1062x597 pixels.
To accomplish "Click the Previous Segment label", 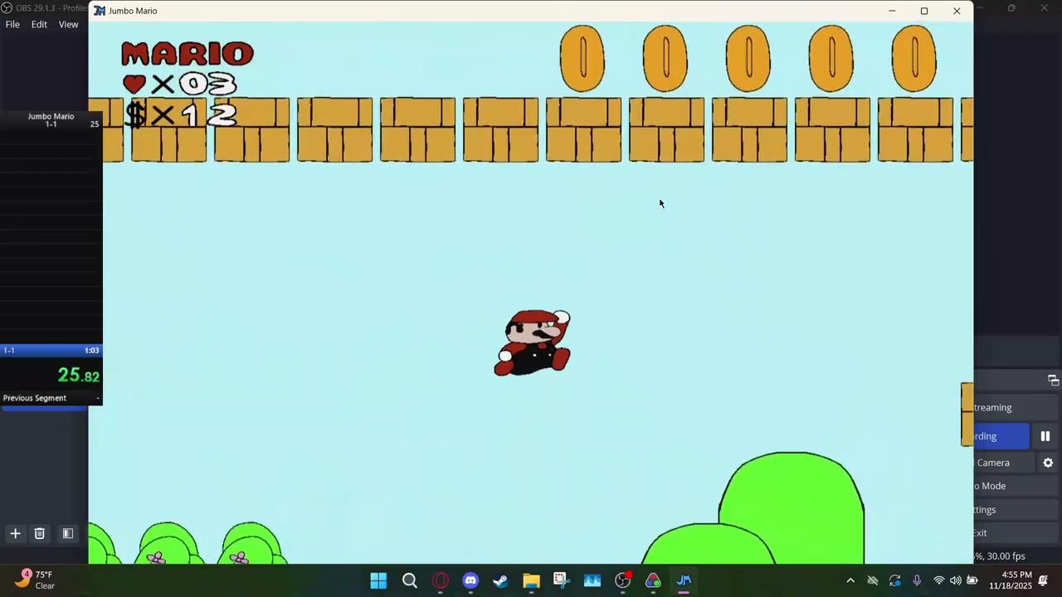I will click(x=35, y=398).
